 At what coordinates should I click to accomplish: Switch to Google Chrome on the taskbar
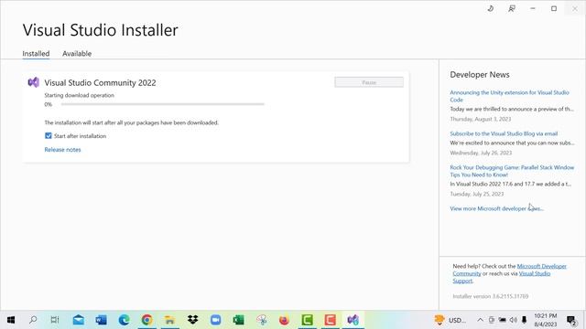pos(146,320)
